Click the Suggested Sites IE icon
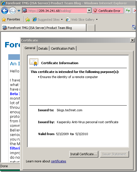This screenshot has width=137, height=172. coord(35,19)
